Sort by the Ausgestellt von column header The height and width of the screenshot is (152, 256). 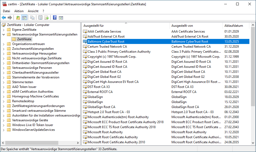click(196, 26)
